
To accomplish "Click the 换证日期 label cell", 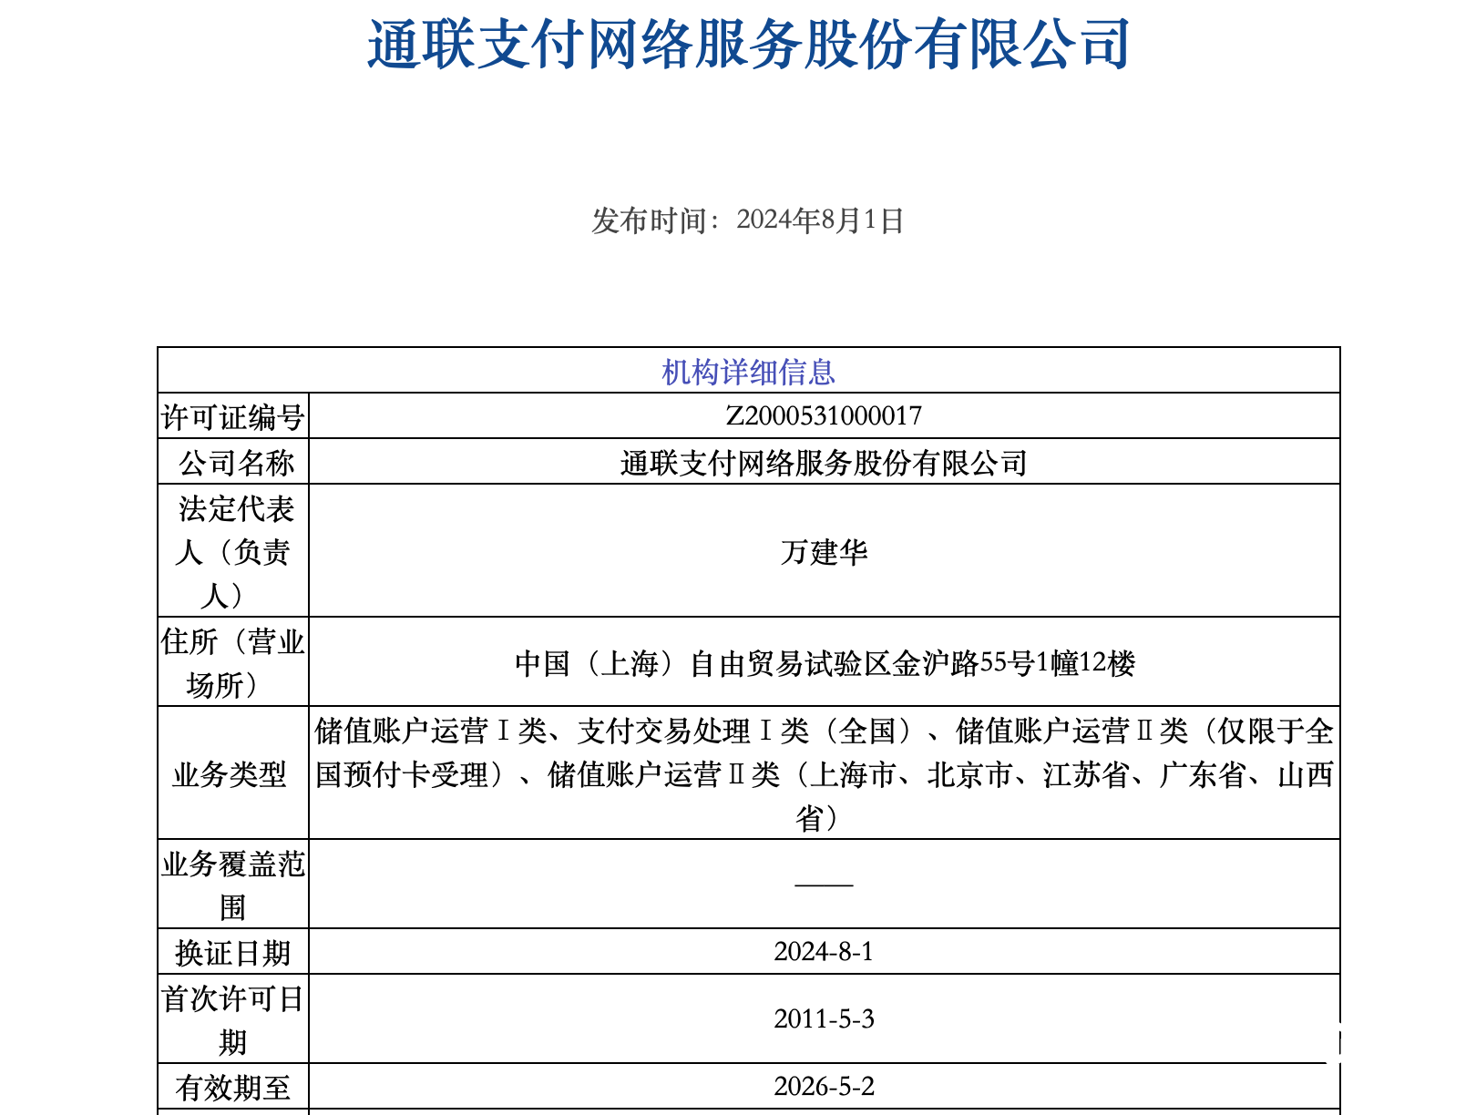I will 233,952.
